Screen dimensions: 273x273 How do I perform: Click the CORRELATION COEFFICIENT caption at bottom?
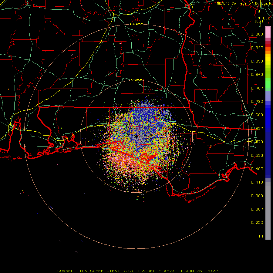tap(138, 271)
